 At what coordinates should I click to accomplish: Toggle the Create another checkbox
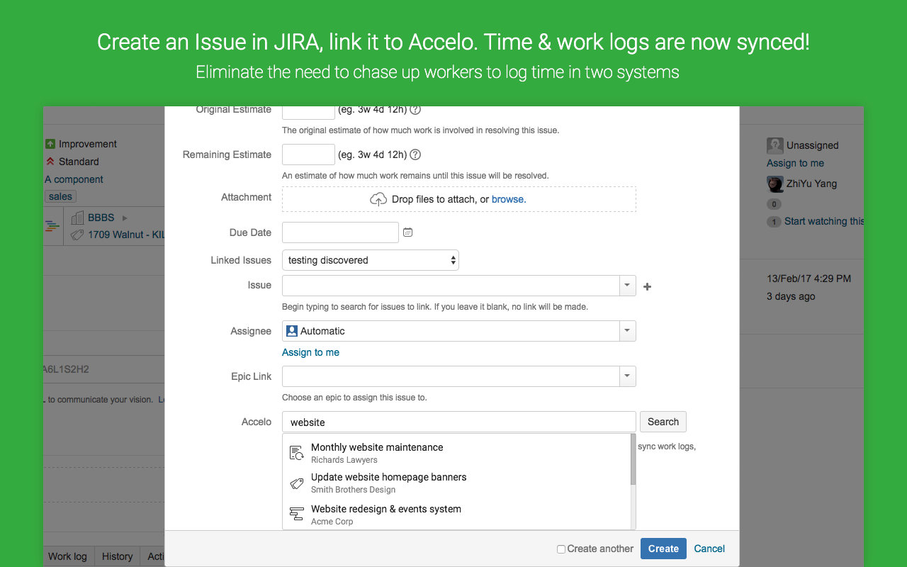pos(561,549)
